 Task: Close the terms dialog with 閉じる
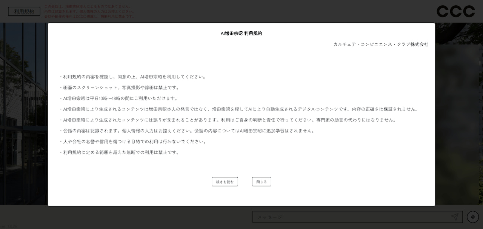click(x=261, y=182)
